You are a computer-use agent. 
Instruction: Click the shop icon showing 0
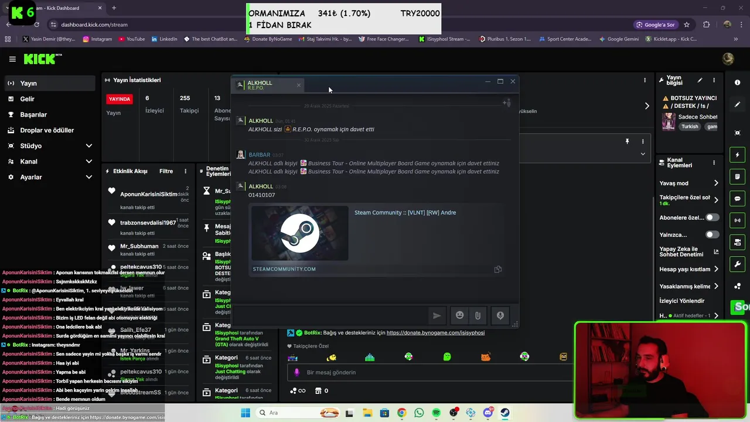(x=322, y=391)
